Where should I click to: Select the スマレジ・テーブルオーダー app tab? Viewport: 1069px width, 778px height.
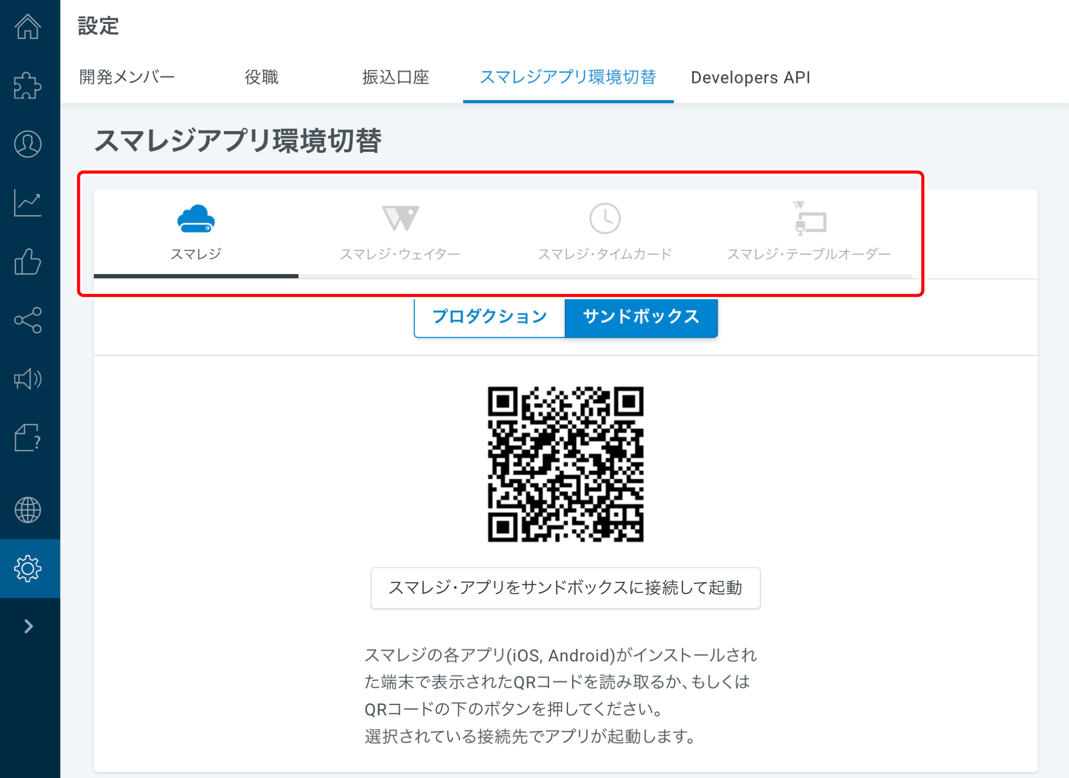(x=809, y=233)
